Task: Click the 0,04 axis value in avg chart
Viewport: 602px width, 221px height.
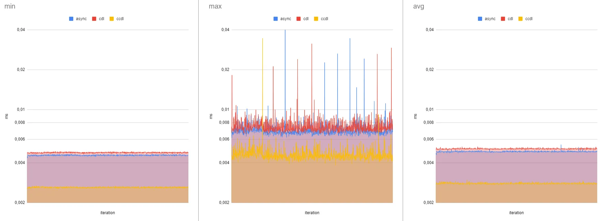Action: [430, 30]
